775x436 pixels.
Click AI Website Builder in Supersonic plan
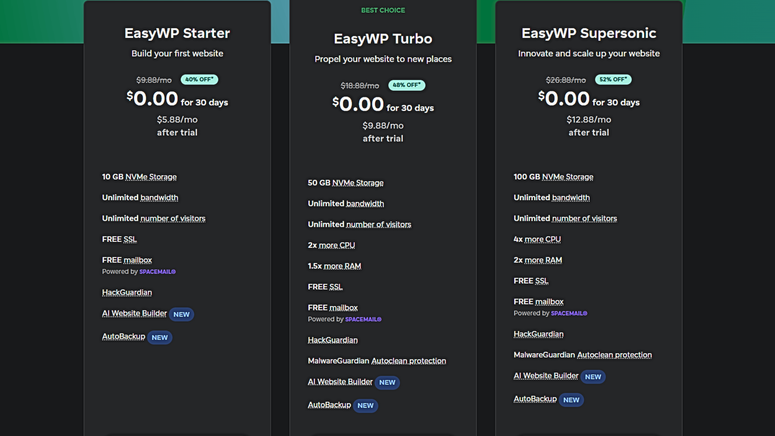point(546,376)
